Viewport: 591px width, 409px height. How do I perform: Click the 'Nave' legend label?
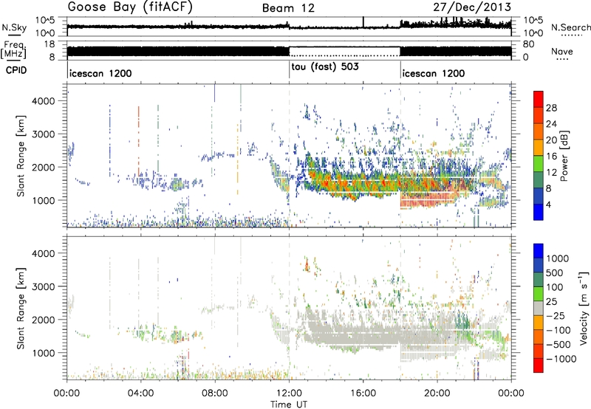562,51
